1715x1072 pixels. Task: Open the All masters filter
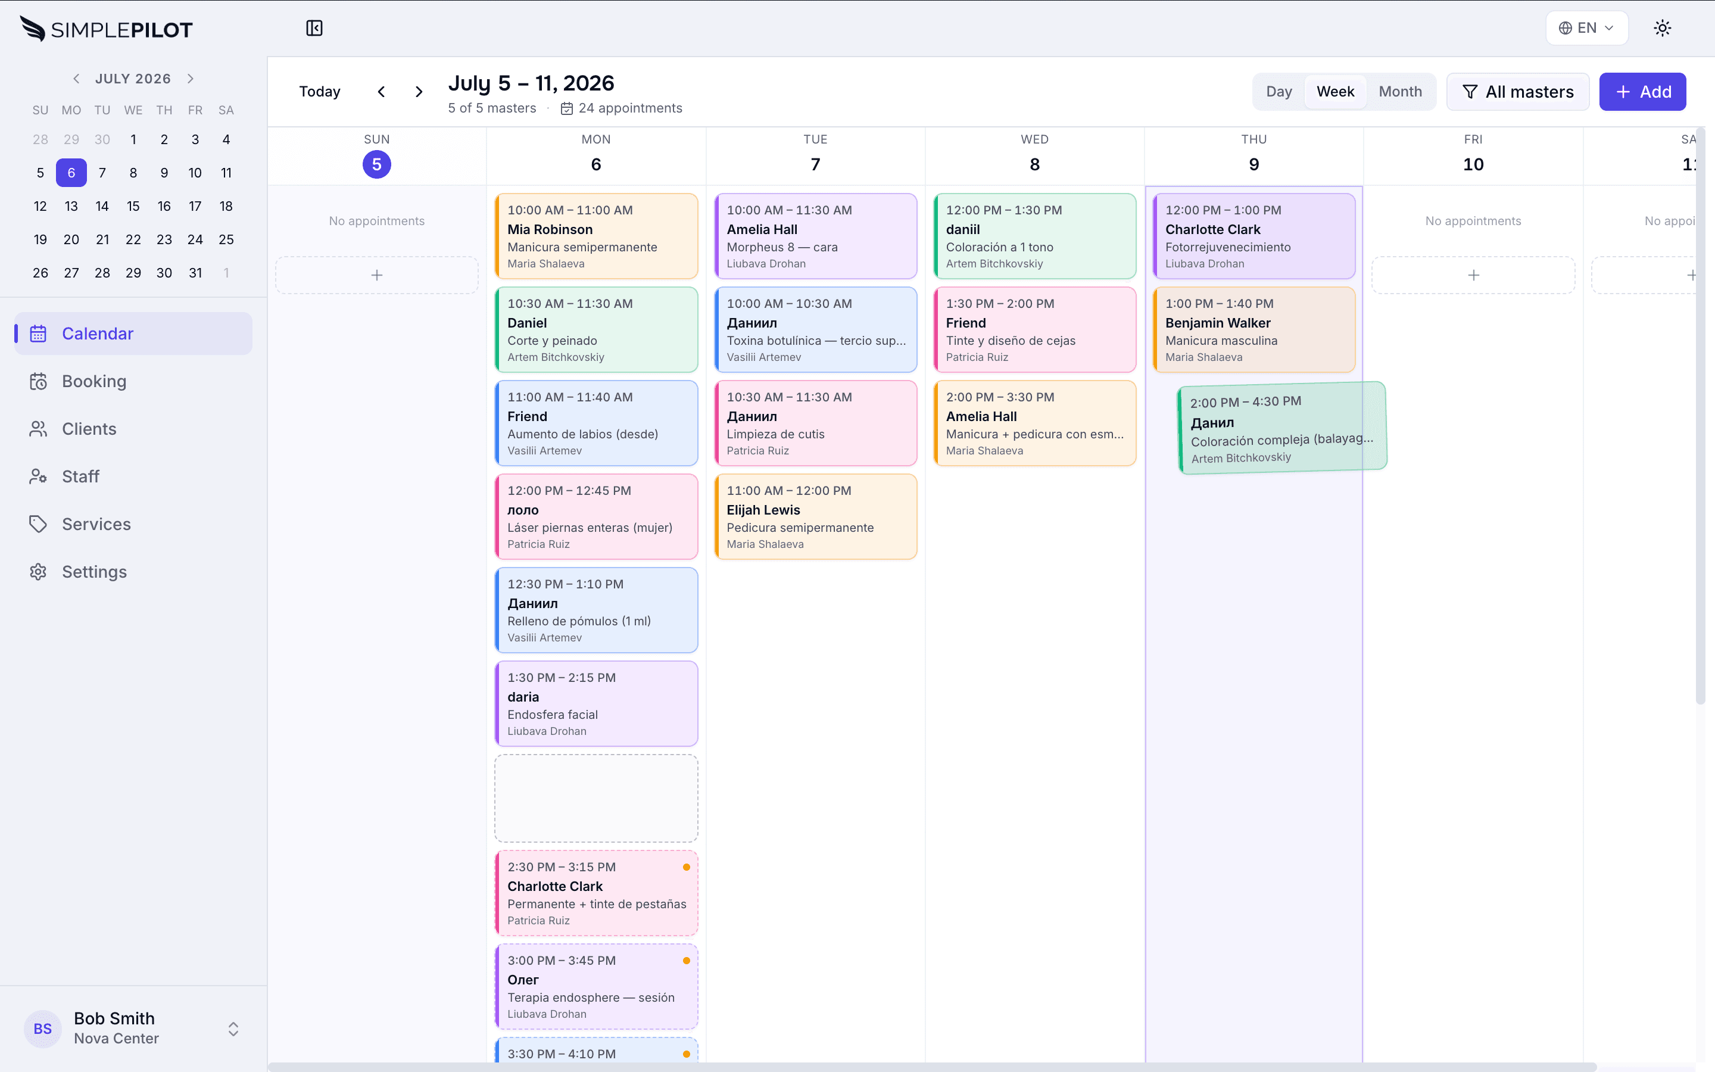(1517, 92)
